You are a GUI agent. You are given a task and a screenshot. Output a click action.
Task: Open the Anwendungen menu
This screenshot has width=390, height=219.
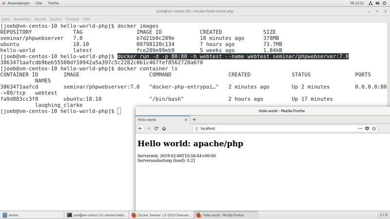15,3
